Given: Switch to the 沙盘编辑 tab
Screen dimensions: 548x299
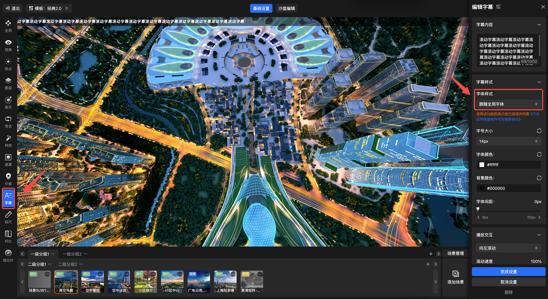Looking at the screenshot, I should tap(287, 8).
